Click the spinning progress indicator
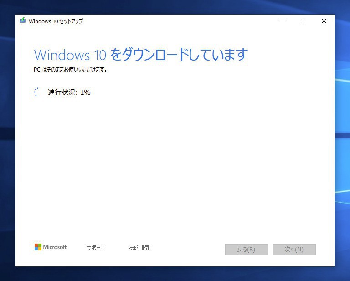 (x=36, y=92)
